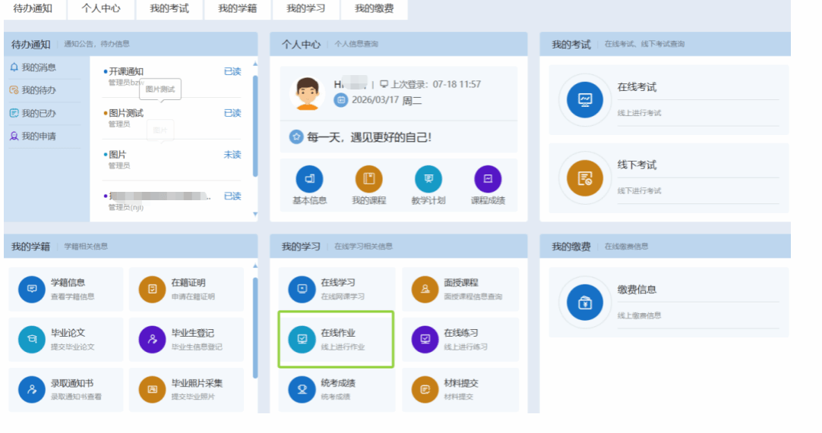Click the notification list scroll-down arrow
Image resolution: width=822 pixels, height=433 pixels.
pyautogui.click(x=255, y=215)
